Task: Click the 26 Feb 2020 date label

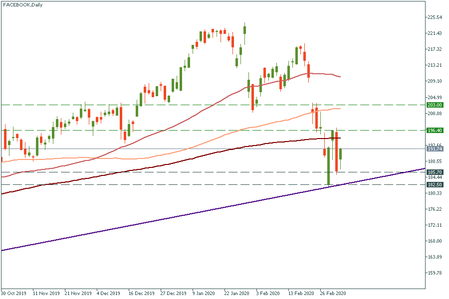Action: [x=332, y=294]
